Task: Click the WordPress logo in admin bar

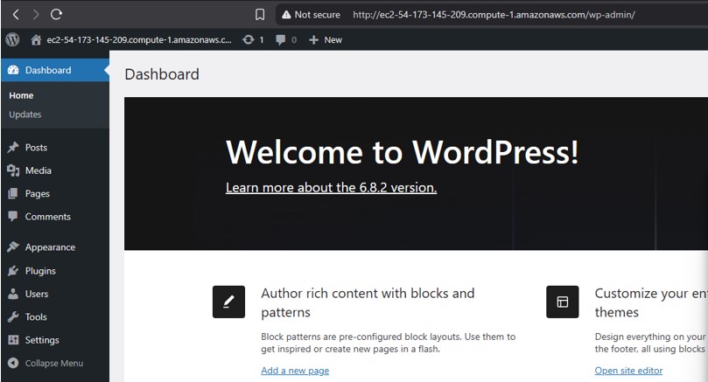Action: point(12,39)
